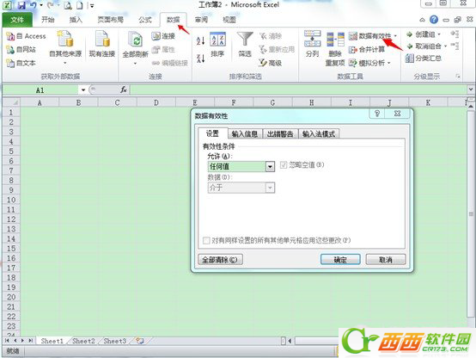This screenshot has width=476, height=358.
Task: Expand the Group (创建组) dropdown arrow
Action: coord(439,34)
